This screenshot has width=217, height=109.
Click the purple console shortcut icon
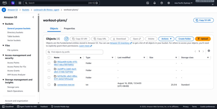[13, 3]
